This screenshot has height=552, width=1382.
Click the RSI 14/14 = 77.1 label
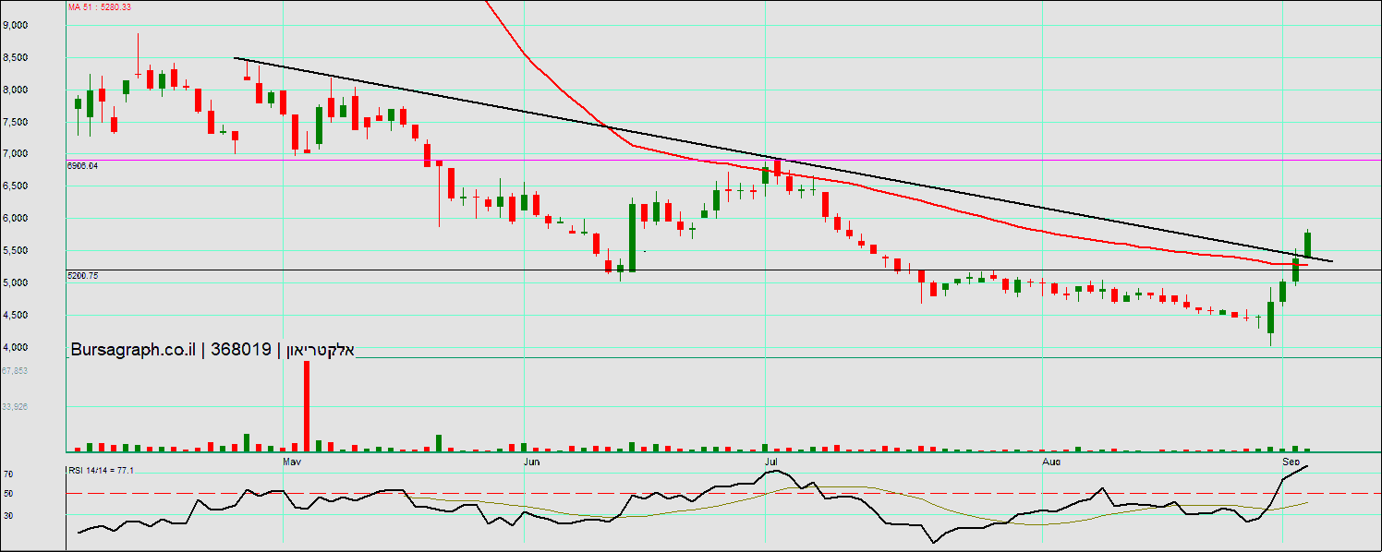coord(101,471)
